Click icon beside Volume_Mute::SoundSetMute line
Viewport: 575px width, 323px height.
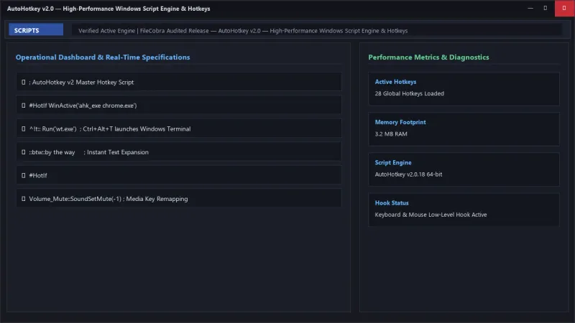click(24, 199)
